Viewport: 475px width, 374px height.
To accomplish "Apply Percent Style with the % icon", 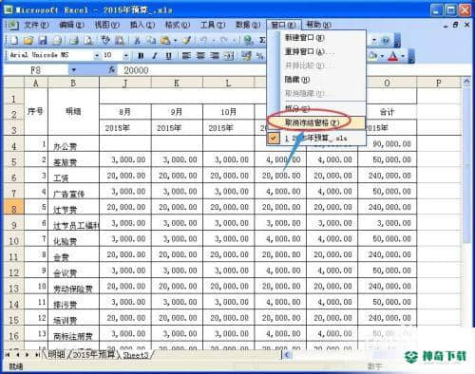I will pyautogui.click(x=259, y=56).
